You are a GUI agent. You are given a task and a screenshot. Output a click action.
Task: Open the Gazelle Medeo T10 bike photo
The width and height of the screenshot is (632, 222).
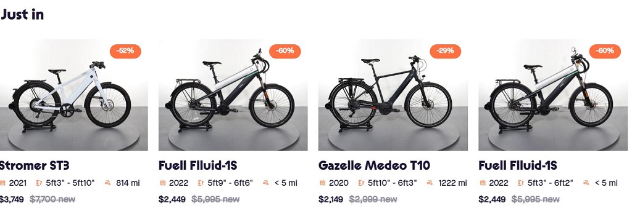(393, 95)
